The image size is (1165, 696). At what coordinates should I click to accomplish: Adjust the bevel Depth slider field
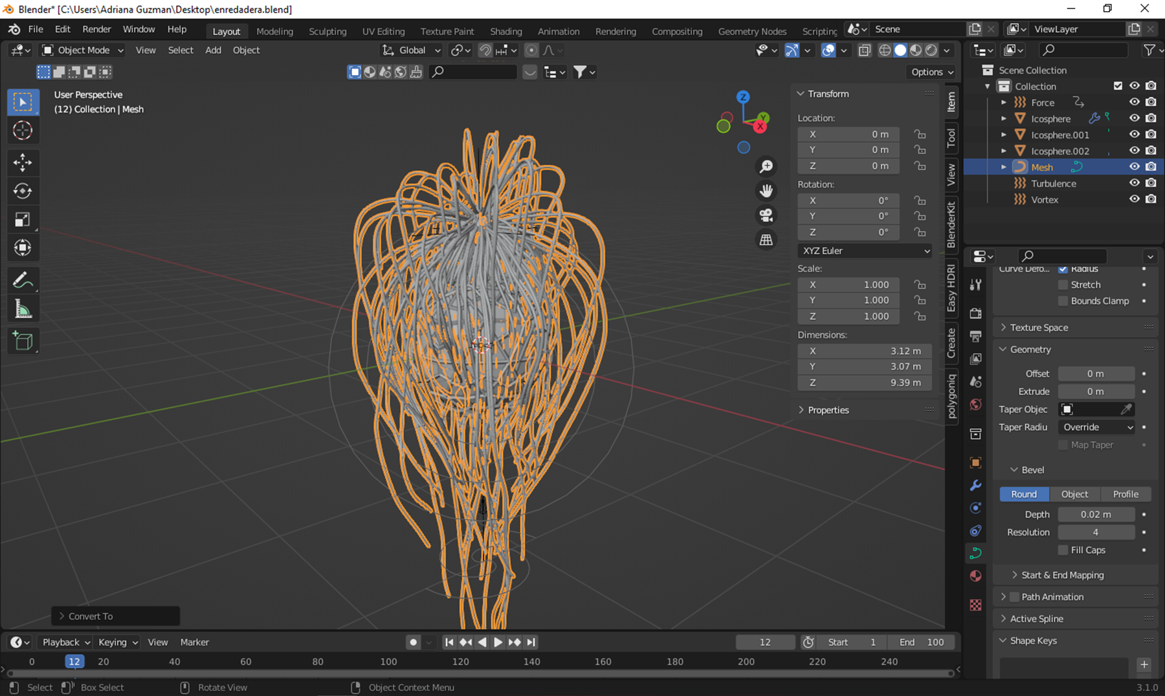1096,514
